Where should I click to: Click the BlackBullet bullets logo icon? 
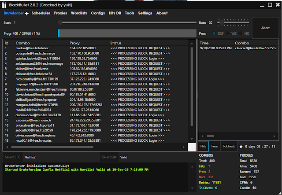[4, 5]
